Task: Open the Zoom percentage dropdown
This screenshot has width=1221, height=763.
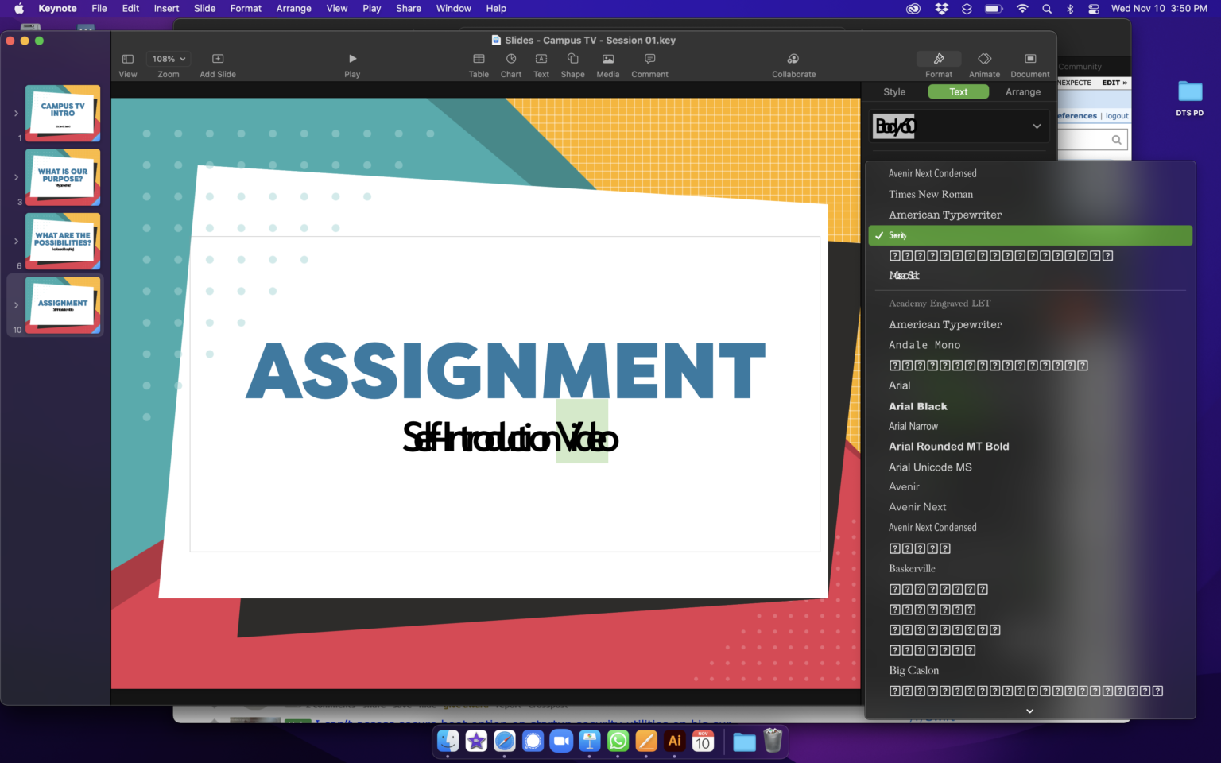Action: point(169,59)
